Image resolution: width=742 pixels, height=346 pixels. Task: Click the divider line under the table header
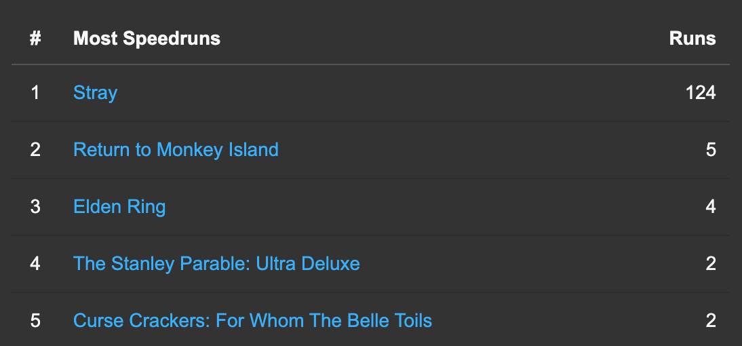[x=370, y=64]
